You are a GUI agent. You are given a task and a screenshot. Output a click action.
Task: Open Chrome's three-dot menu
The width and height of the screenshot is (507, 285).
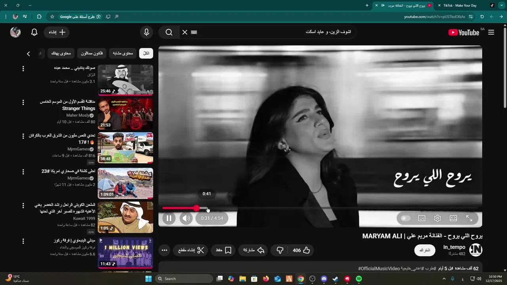click(6, 17)
